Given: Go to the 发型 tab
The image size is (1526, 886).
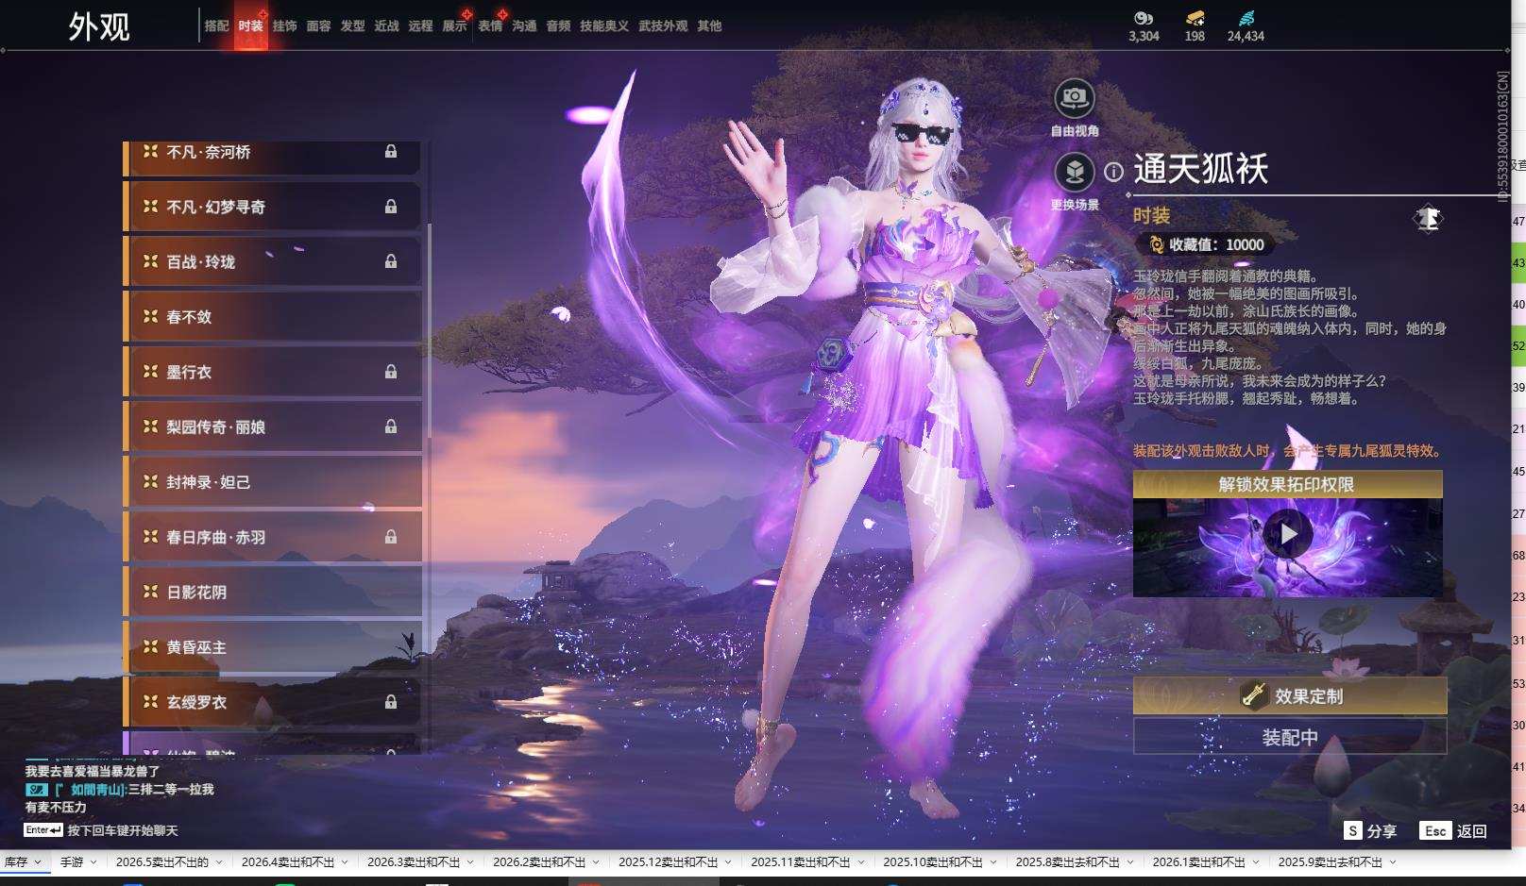Looking at the screenshot, I should pos(353,26).
